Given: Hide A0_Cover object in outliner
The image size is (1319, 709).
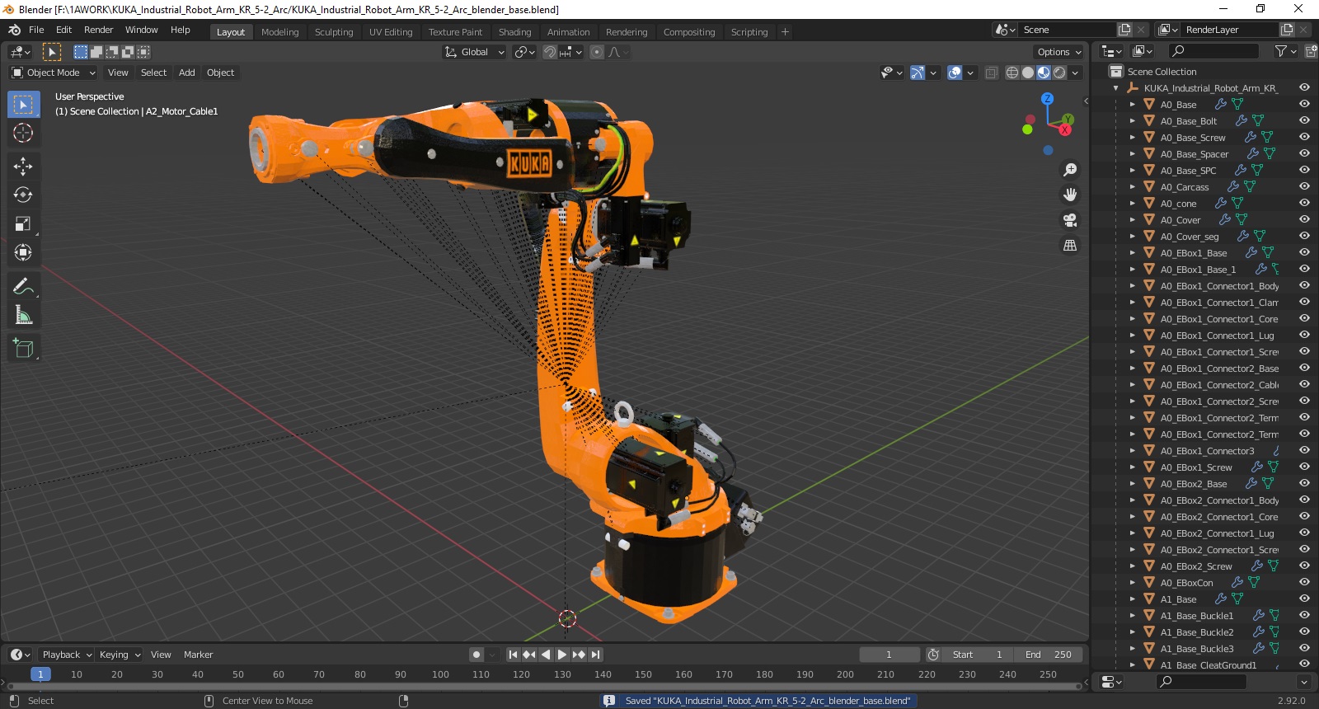Looking at the screenshot, I should click(x=1304, y=219).
